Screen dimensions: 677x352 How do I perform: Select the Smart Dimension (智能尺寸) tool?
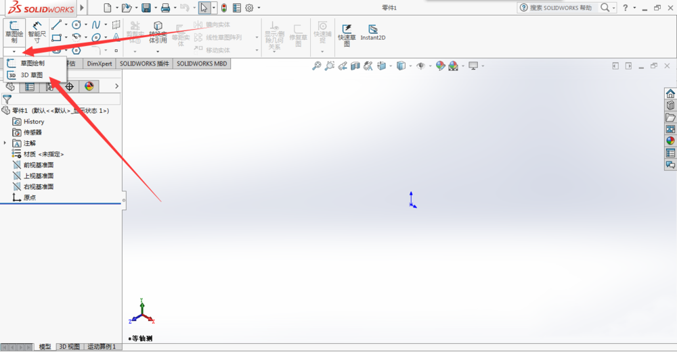click(37, 32)
